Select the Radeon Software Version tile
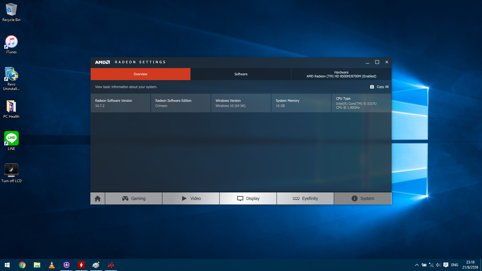This screenshot has width=482, height=271. [120, 103]
